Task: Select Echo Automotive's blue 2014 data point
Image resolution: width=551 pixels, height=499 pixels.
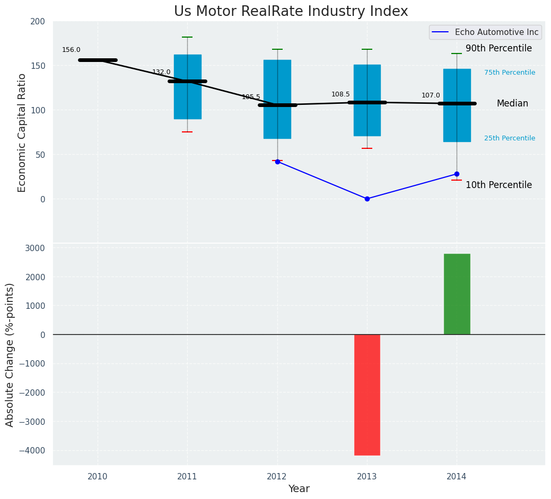Action: click(457, 174)
